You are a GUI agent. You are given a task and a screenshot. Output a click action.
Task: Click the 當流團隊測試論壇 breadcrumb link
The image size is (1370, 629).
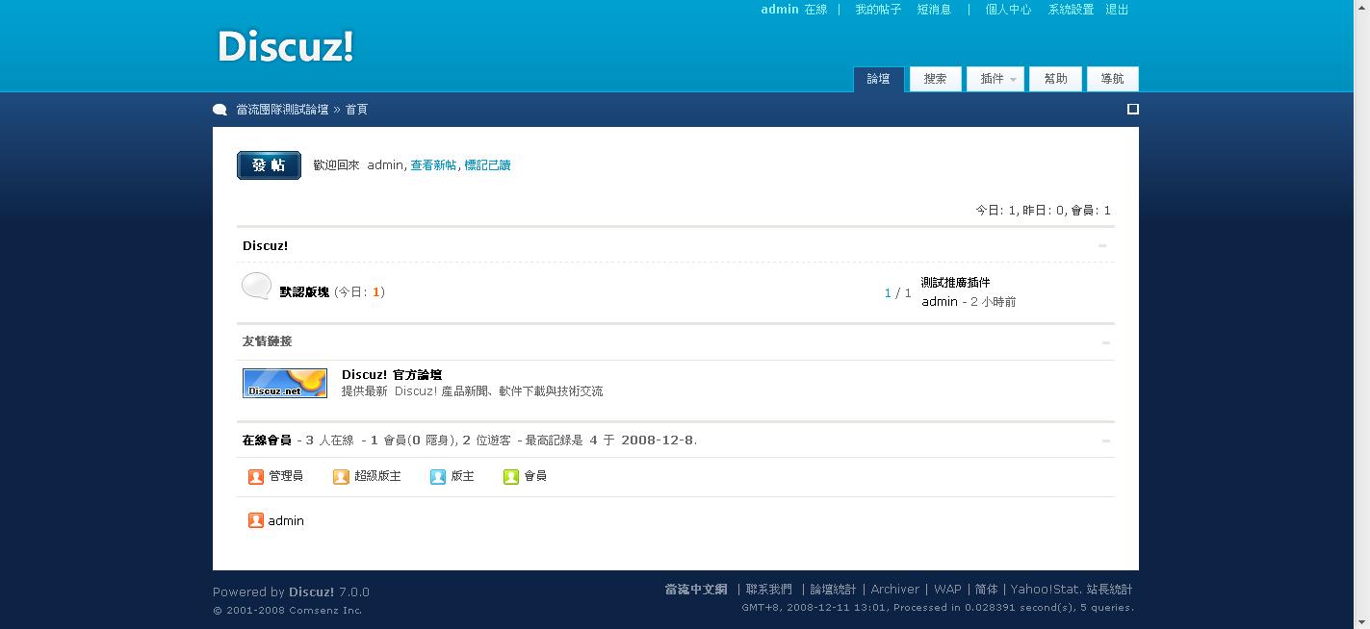coord(282,110)
